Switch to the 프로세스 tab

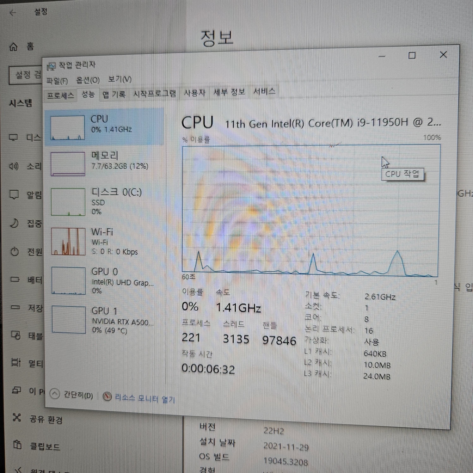point(60,95)
